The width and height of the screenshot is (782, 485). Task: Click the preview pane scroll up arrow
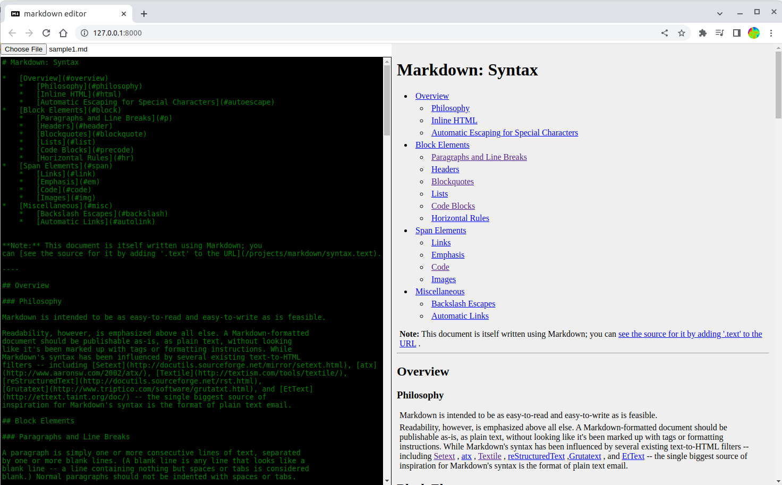[x=778, y=47]
